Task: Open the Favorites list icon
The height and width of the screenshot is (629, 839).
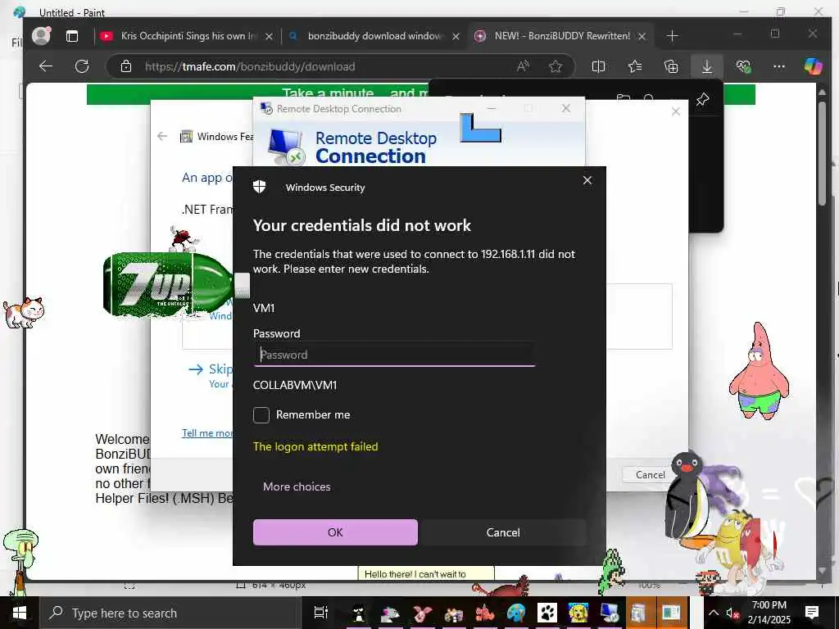Action: tap(635, 66)
